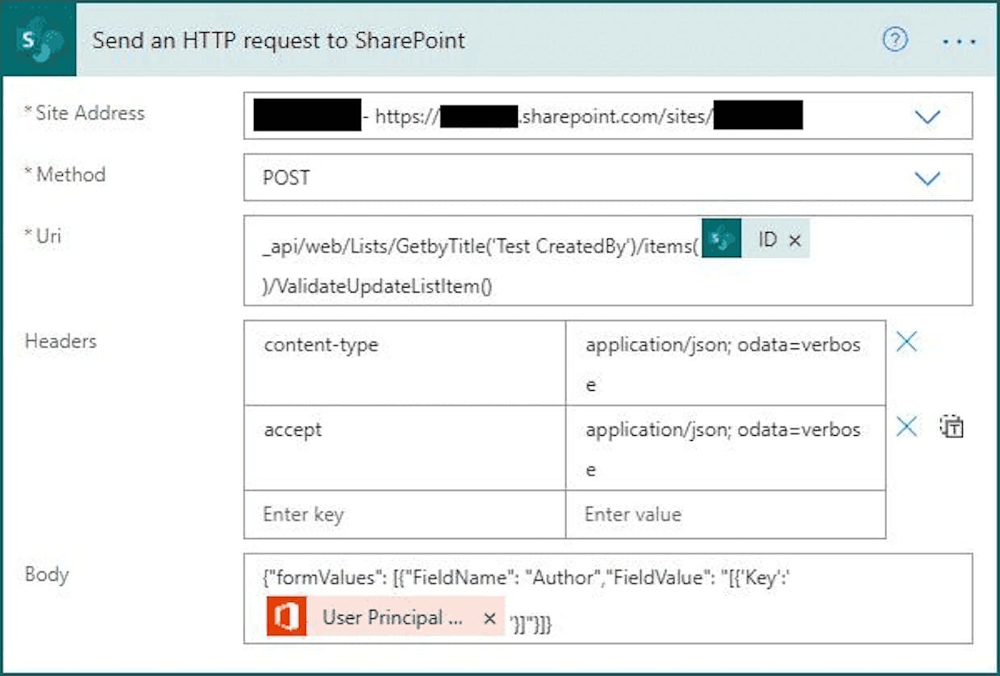Click the Site Address label
Screen dimensions: 1000x676
tap(90, 113)
